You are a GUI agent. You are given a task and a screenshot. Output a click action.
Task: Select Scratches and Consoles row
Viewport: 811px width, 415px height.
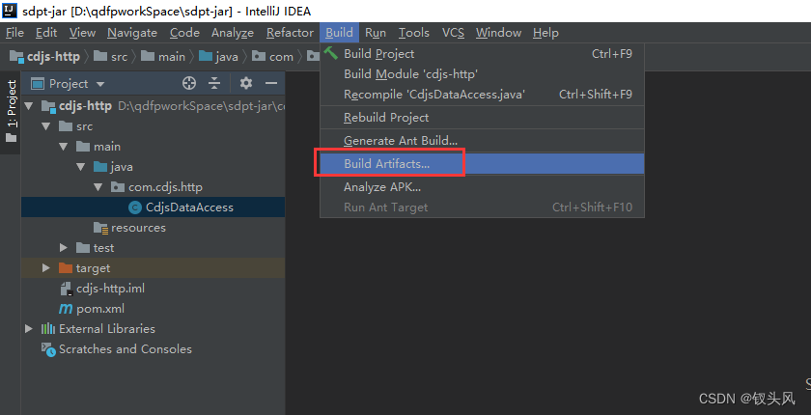click(x=154, y=349)
